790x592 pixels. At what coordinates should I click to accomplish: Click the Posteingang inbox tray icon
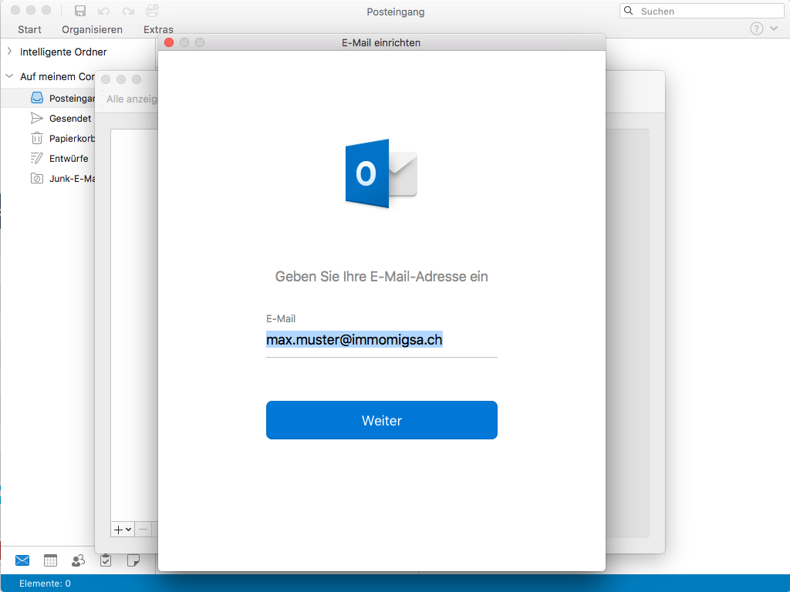(x=37, y=98)
